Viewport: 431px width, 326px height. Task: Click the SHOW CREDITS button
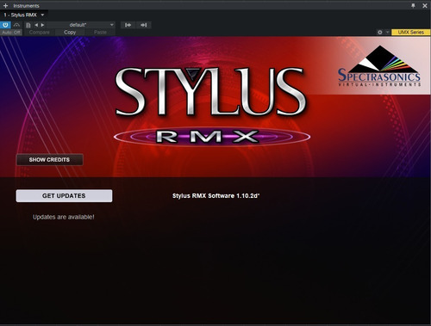50,160
